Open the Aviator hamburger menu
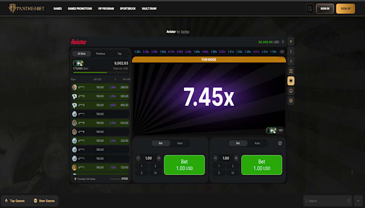365x208 pixels. (x=283, y=42)
